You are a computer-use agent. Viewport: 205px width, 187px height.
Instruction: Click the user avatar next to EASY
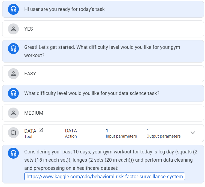click(x=13, y=74)
